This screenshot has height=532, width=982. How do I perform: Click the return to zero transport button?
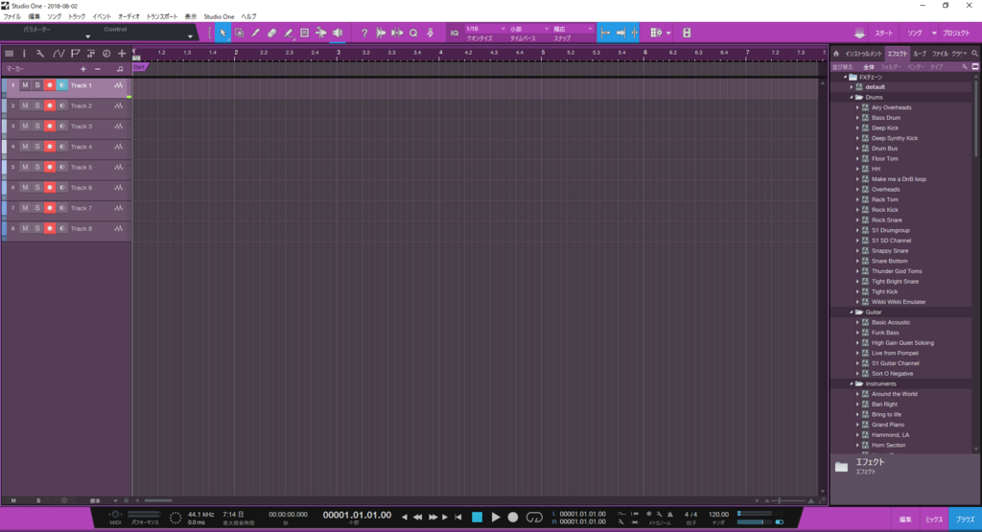tap(458, 517)
